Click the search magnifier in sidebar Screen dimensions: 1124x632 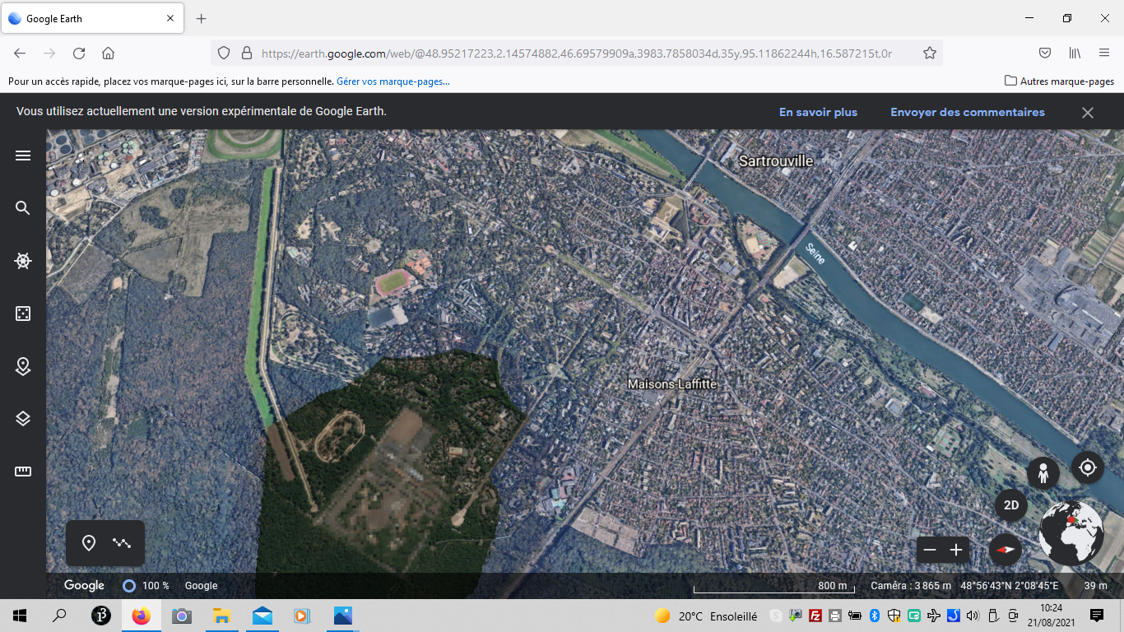[x=23, y=208]
